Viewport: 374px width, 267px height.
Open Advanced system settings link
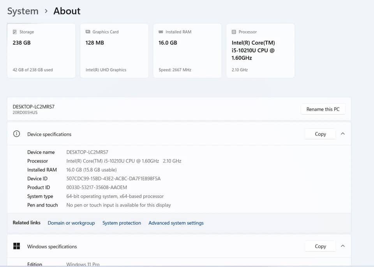[x=176, y=223]
